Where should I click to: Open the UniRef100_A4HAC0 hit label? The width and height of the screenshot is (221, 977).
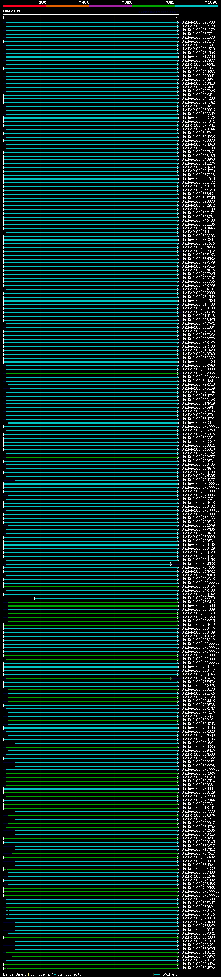(198, 918)
